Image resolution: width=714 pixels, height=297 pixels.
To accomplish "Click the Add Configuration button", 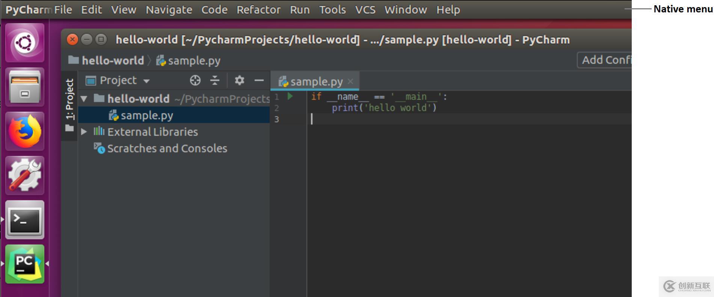I will tap(605, 60).
